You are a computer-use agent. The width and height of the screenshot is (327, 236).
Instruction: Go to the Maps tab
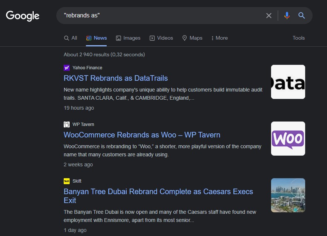(192, 38)
